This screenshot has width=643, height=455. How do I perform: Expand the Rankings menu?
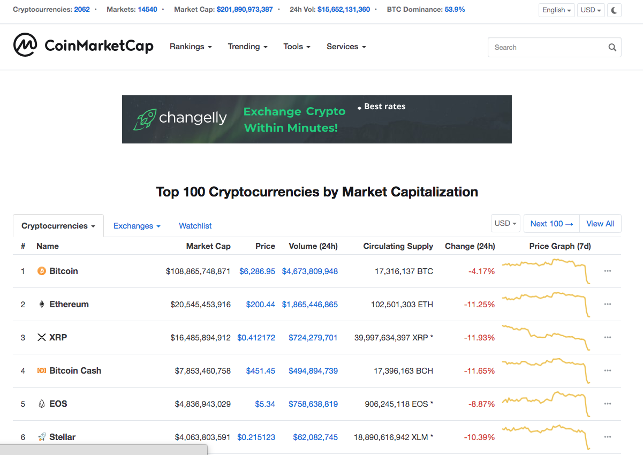click(x=191, y=47)
